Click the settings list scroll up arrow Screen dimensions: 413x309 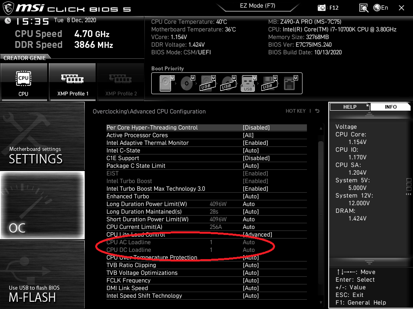[321, 128]
